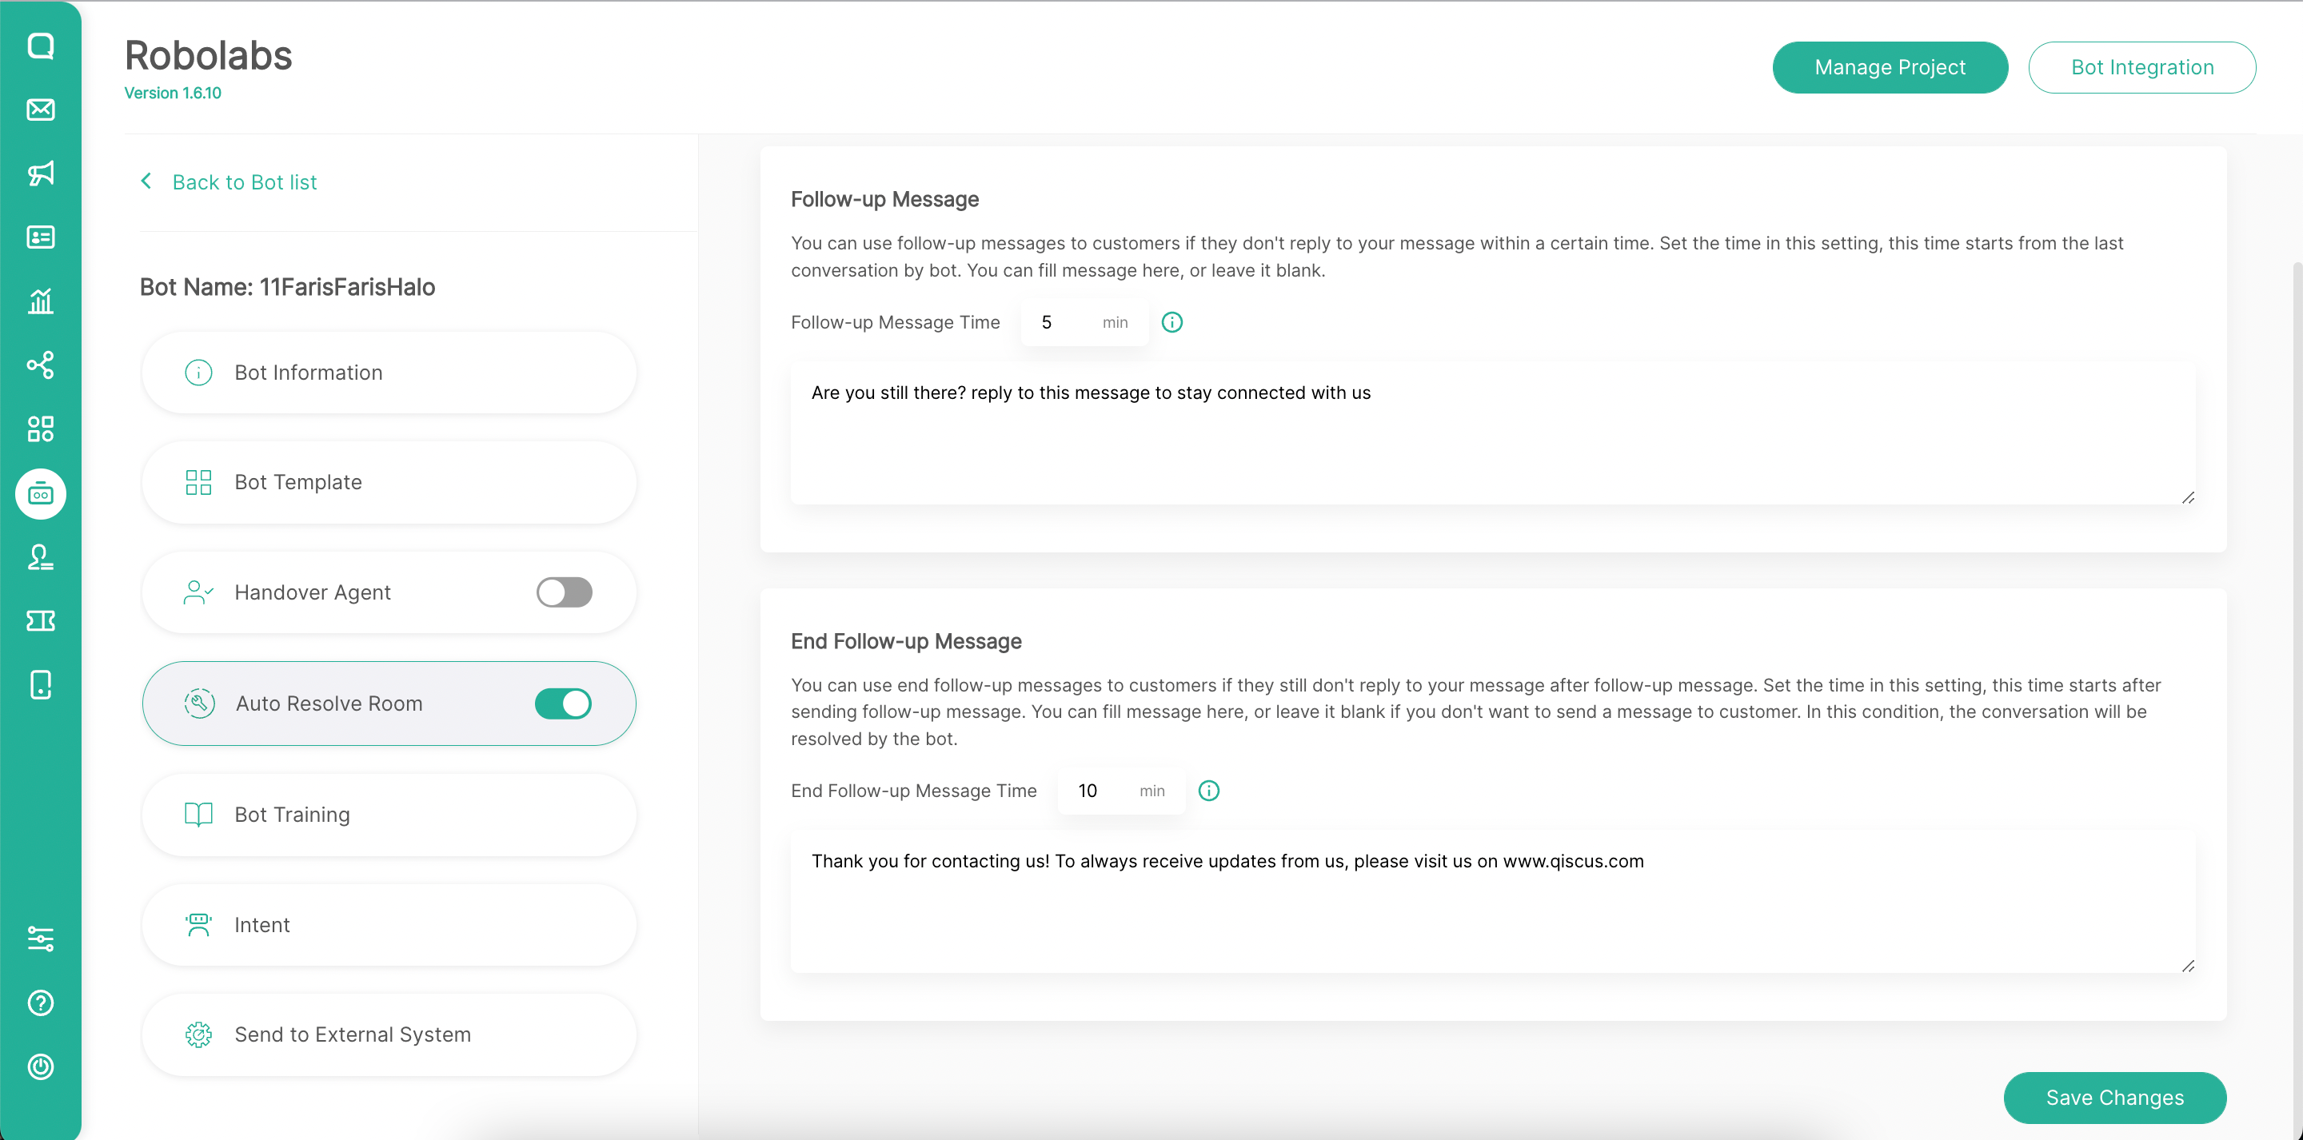2303x1140 pixels.
Task: Click the follow-up message text area
Action: point(1491,432)
